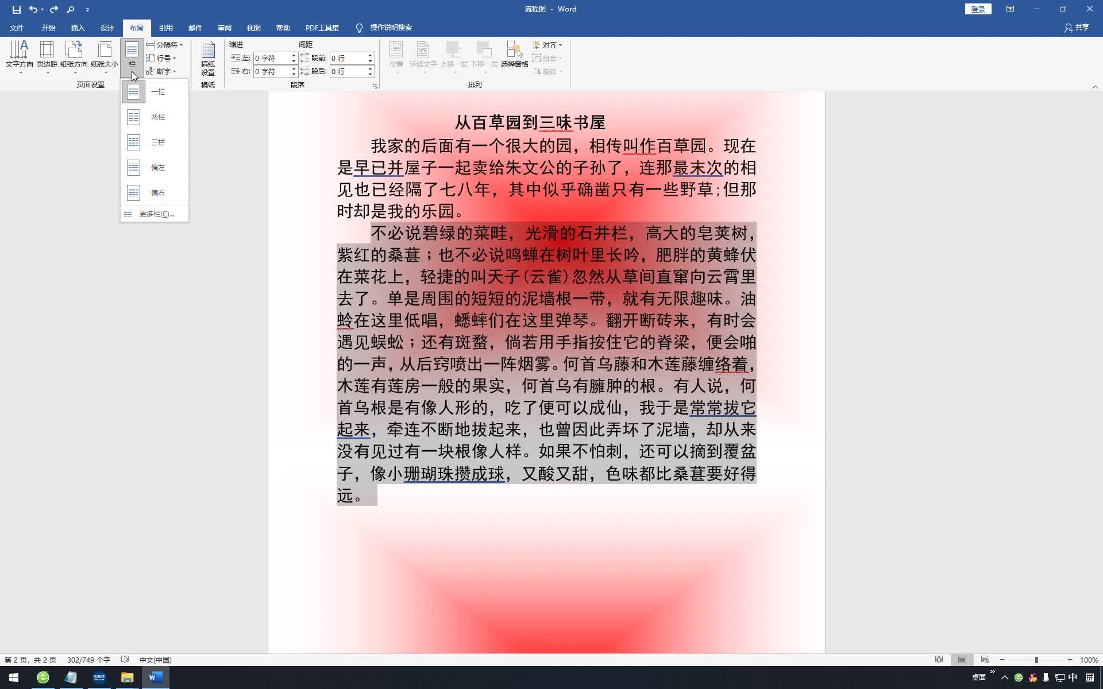Click the right indent 右 input field
This screenshot has width=1103, height=689.
(x=271, y=71)
